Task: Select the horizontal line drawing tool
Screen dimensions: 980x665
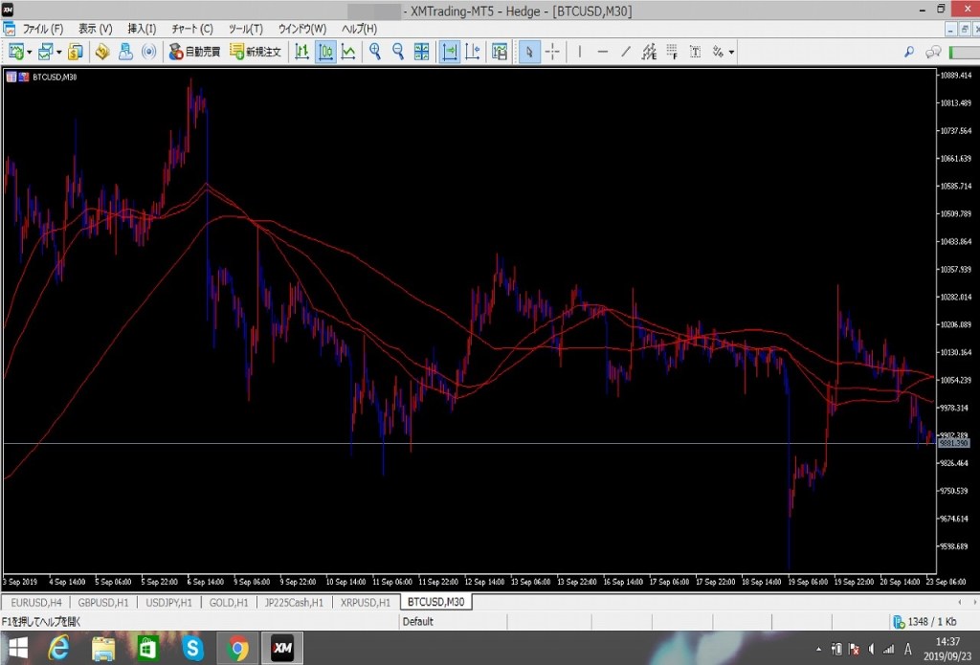Action: pyautogui.click(x=603, y=52)
